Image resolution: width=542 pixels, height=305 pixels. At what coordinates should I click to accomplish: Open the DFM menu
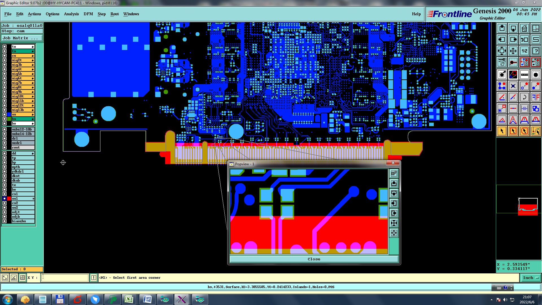[88, 14]
